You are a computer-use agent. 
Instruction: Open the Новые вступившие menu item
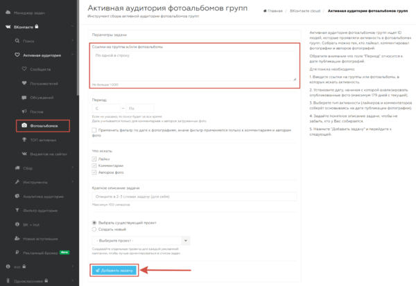(40, 239)
